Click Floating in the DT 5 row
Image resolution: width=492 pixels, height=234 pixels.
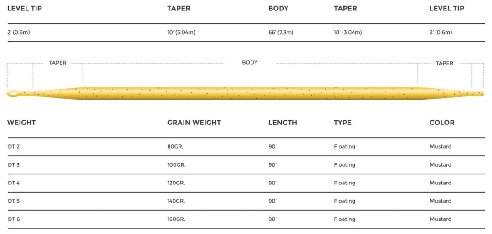[x=344, y=201]
